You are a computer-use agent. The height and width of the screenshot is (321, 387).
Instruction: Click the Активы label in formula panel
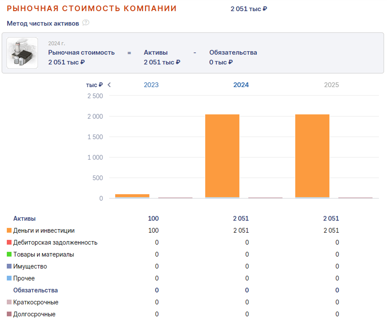click(x=156, y=53)
